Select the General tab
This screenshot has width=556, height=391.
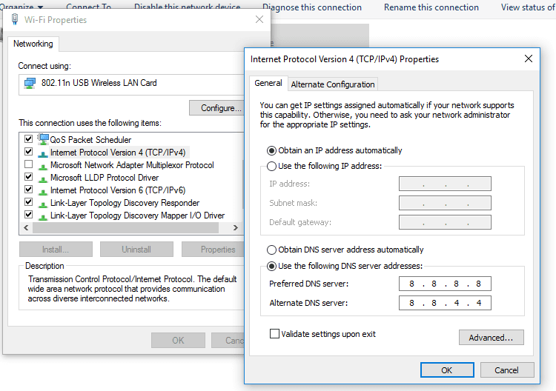(268, 83)
